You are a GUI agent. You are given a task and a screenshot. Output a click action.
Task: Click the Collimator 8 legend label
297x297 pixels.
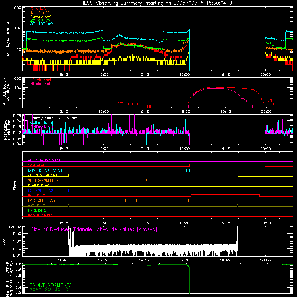point(42,123)
